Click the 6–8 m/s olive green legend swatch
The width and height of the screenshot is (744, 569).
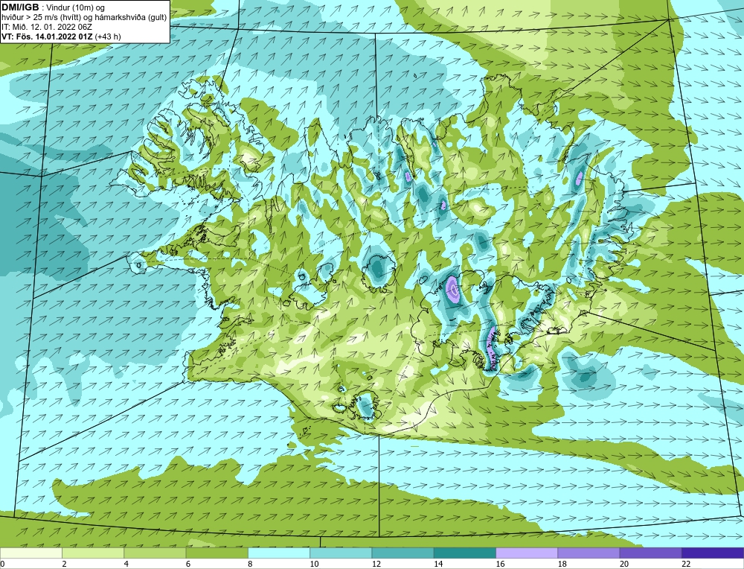(217, 553)
